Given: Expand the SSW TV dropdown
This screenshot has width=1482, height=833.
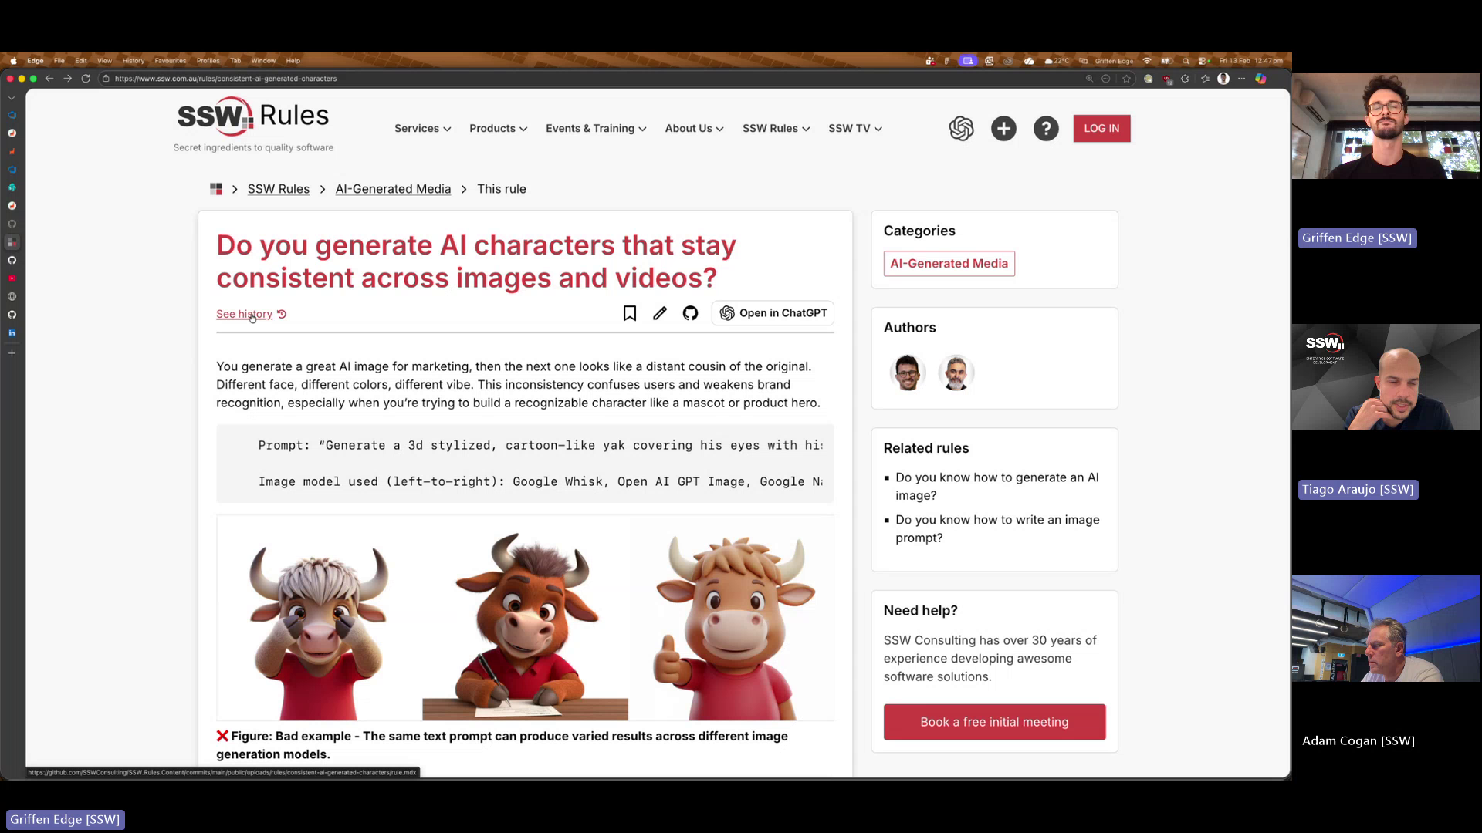Looking at the screenshot, I should click(854, 128).
